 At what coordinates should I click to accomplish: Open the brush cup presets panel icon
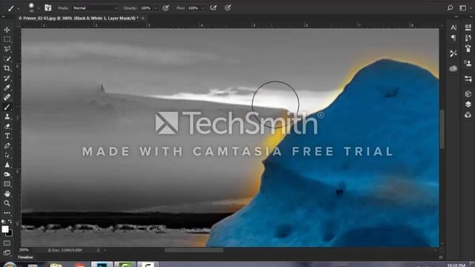point(468,47)
